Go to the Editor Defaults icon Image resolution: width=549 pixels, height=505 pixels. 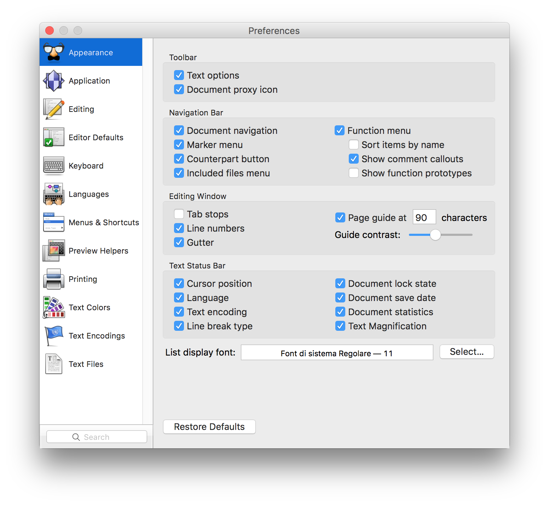[54, 137]
